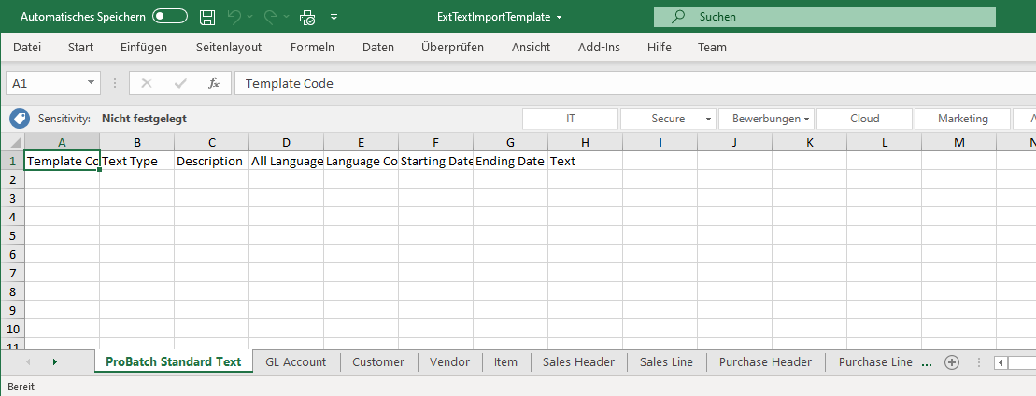
Task: Open the Undo history dropdown arrow
Action: click(x=249, y=17)
